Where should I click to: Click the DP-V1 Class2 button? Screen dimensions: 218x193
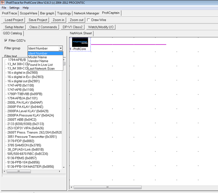coord(73,27)
